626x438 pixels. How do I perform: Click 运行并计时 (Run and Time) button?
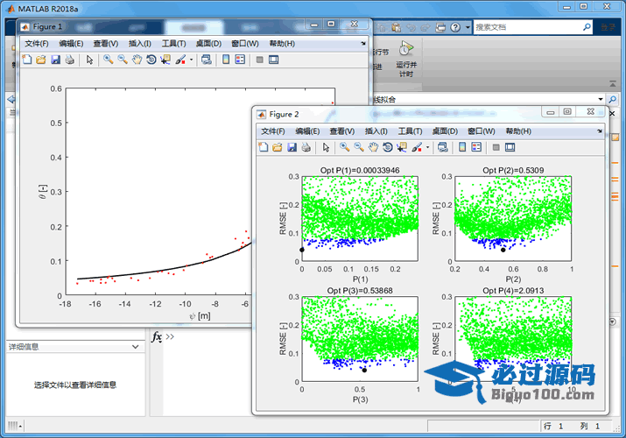tap(406, 59)
